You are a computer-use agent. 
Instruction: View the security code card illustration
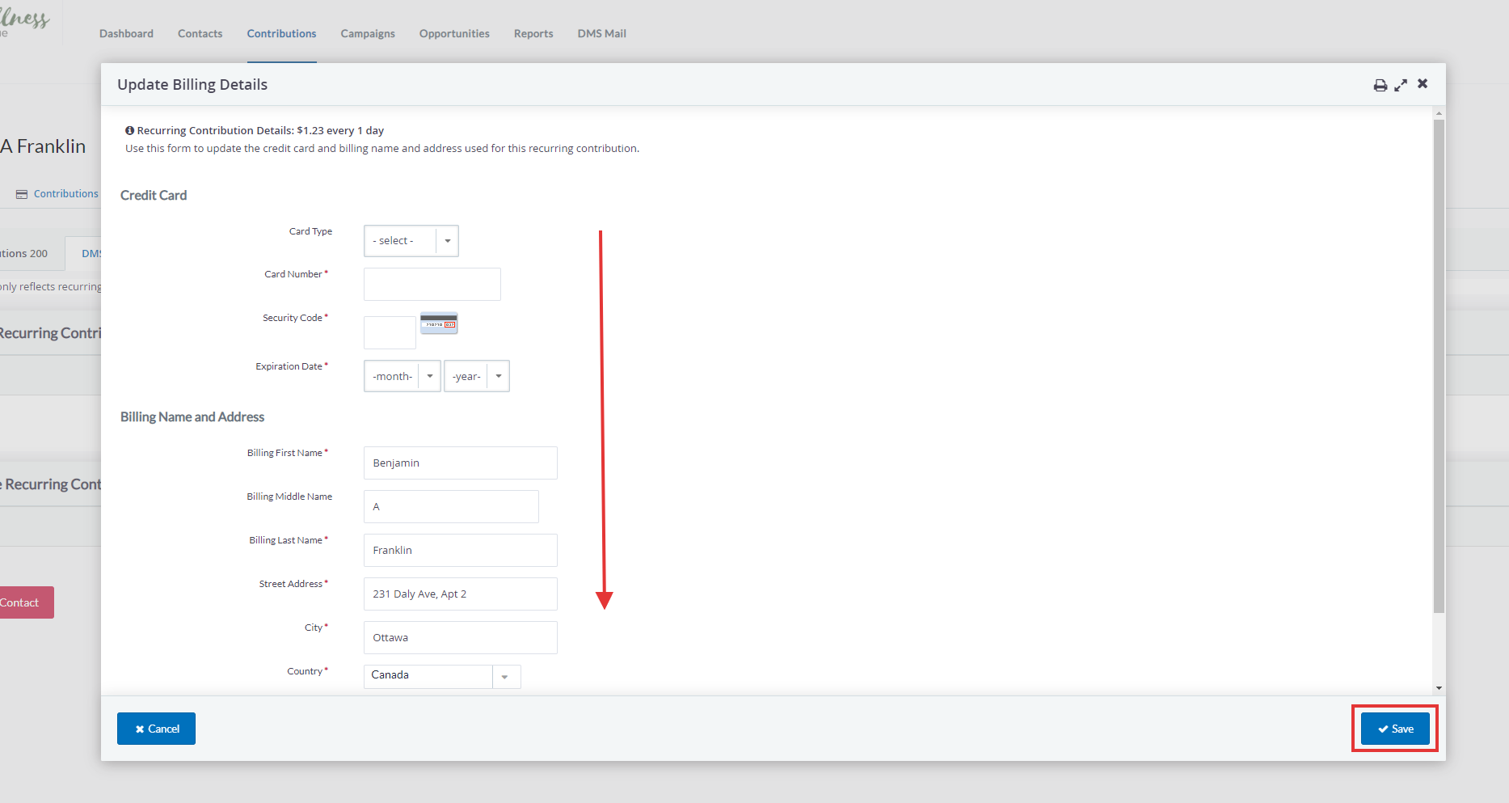point(439,323)
